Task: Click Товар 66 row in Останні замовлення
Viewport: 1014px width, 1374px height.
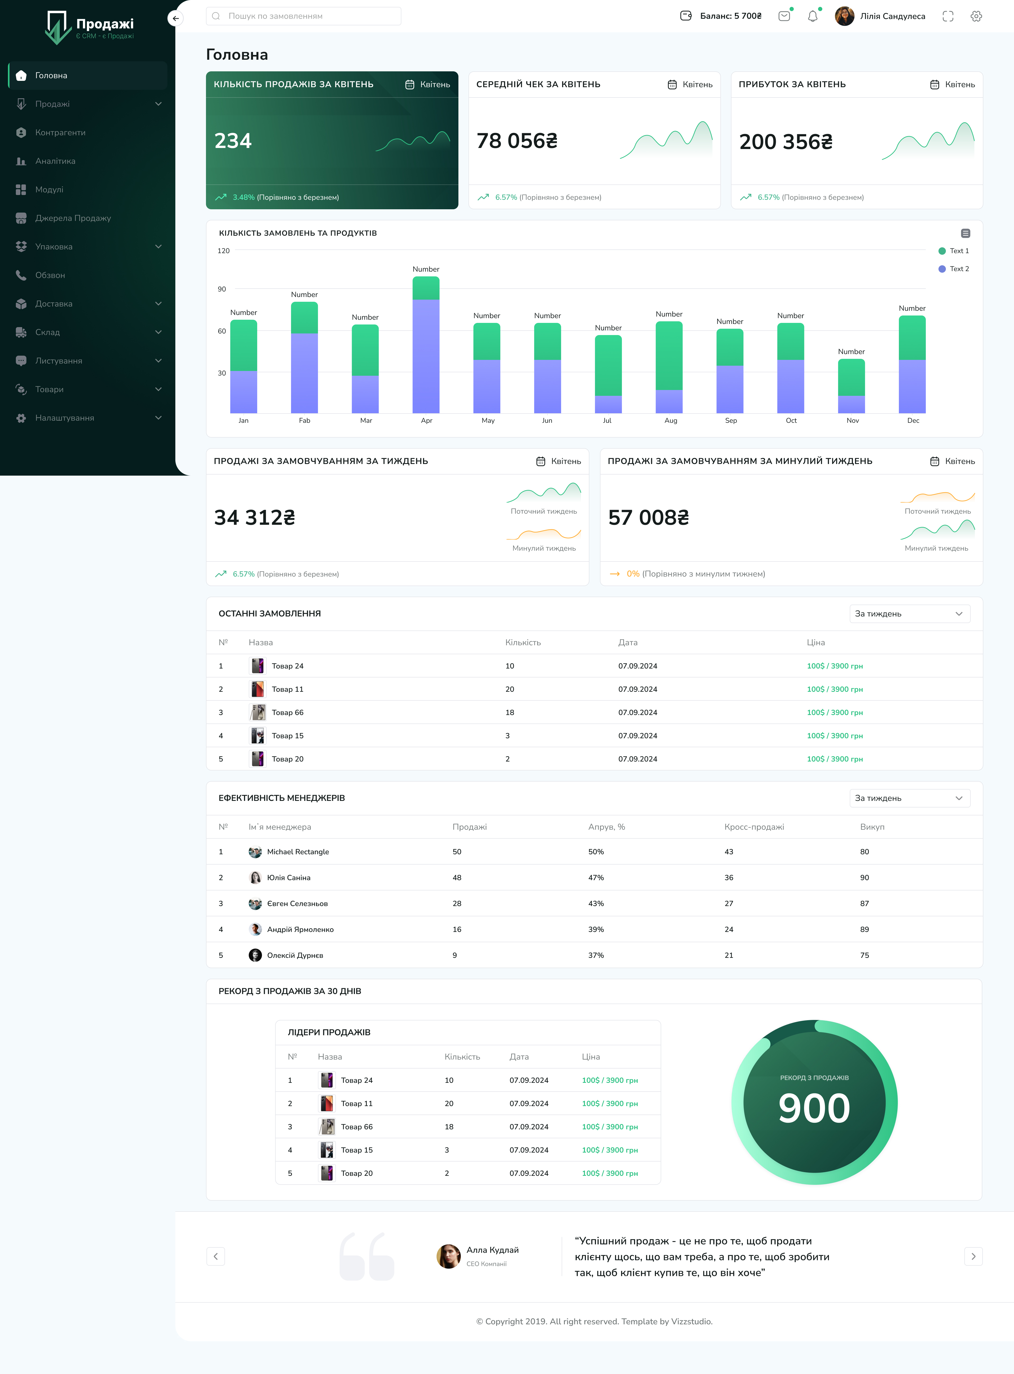Action: [x=594, y=712]
